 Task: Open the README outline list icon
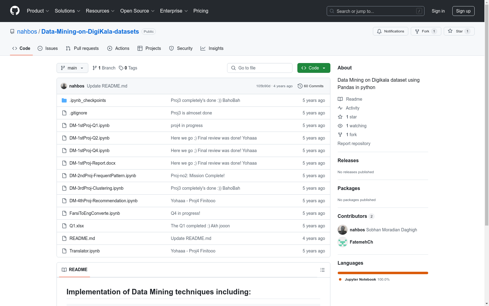point(322,270)
